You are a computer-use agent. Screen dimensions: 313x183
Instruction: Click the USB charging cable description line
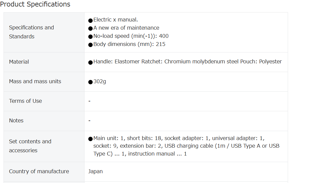pos(186,146)
